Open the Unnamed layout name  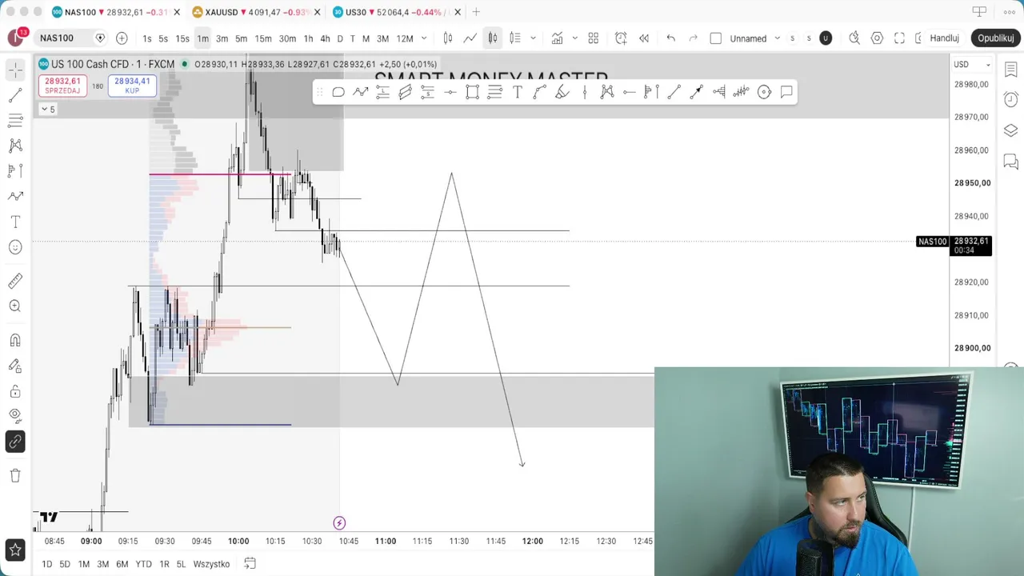[748, 38]
